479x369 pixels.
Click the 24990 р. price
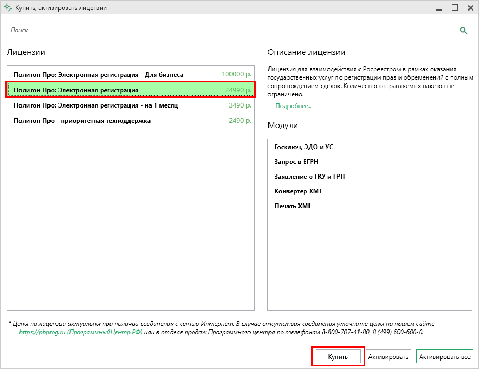[x=238, y=90]
